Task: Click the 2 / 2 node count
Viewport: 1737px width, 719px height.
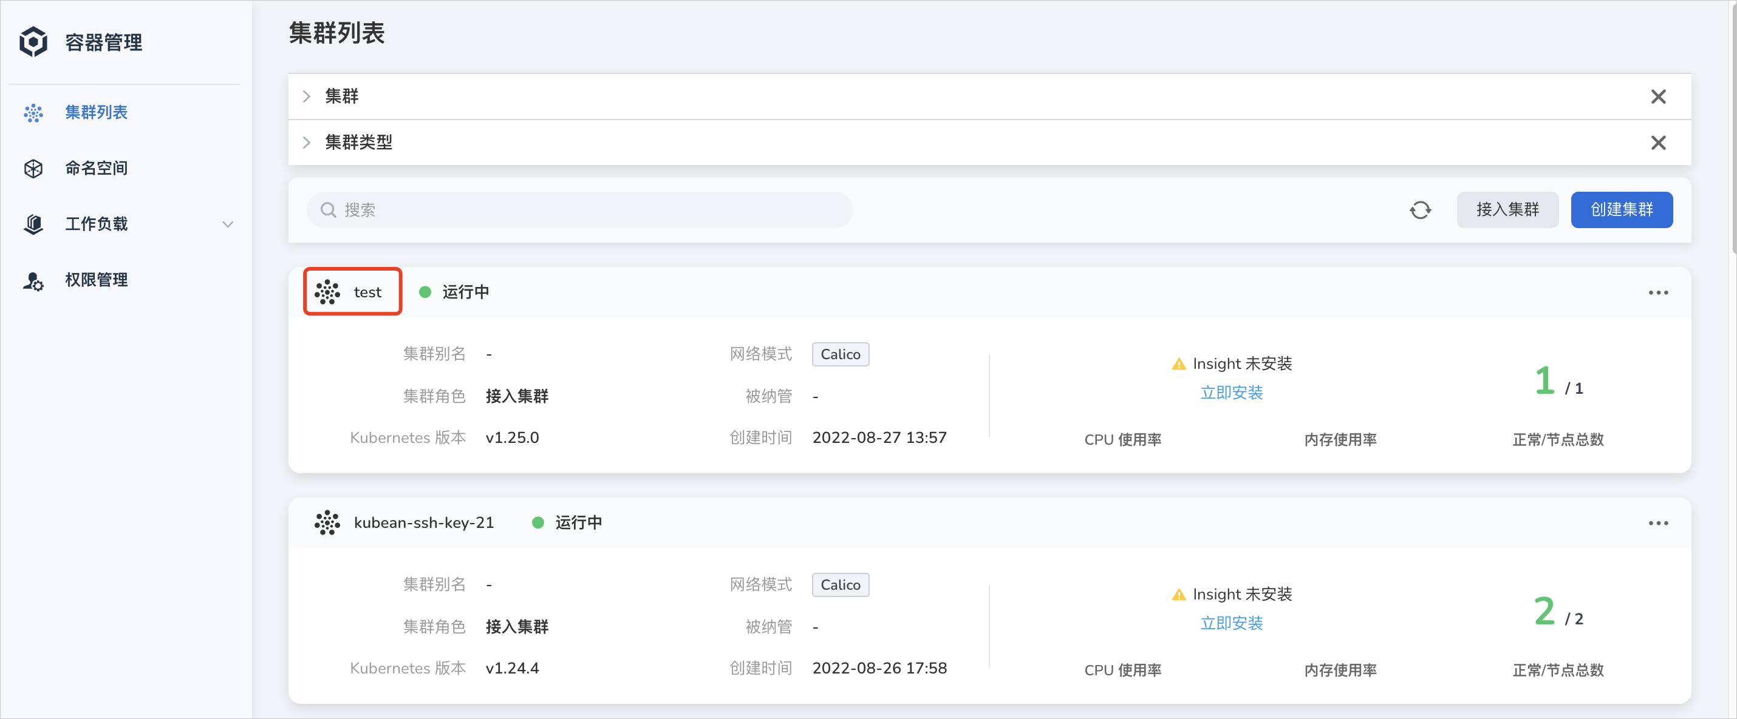Action: 1558,612
